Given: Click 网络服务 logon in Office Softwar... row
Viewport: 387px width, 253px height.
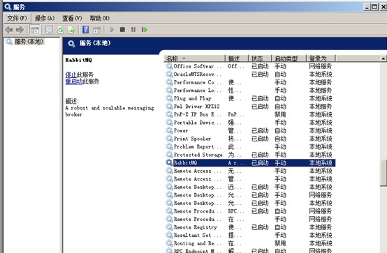Looking at the screenshot, I should 321,66.
